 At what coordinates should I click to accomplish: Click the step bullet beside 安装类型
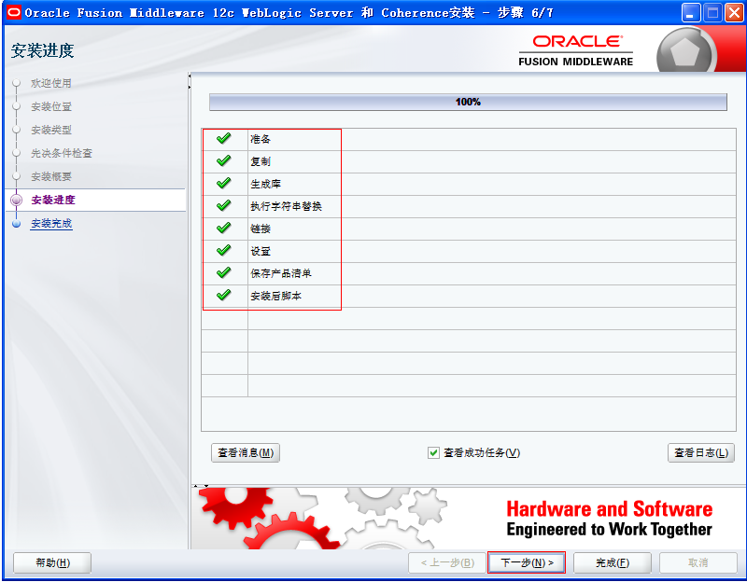(x=16, y=130)
